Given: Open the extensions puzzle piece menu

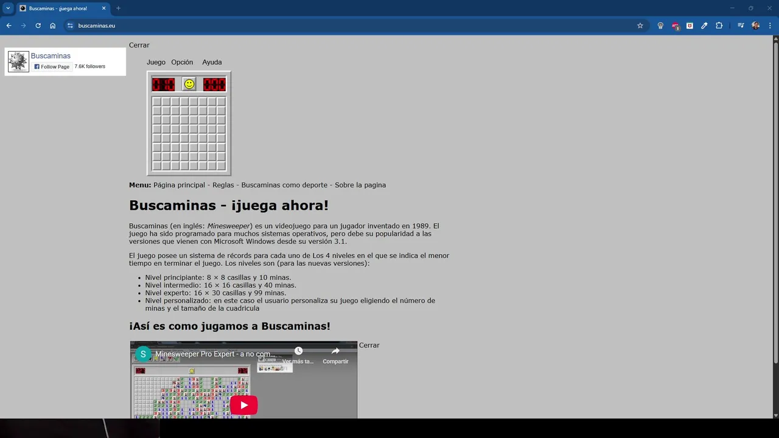Looking at the screenshot, I should pyautogui.click(x=719, y=26).
